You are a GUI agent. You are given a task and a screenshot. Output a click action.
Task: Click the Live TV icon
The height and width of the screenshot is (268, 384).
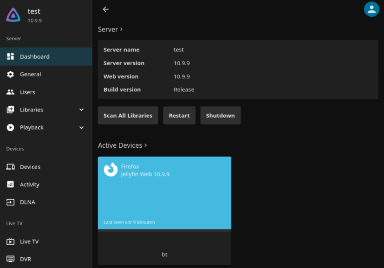click(x=10, y=241)
